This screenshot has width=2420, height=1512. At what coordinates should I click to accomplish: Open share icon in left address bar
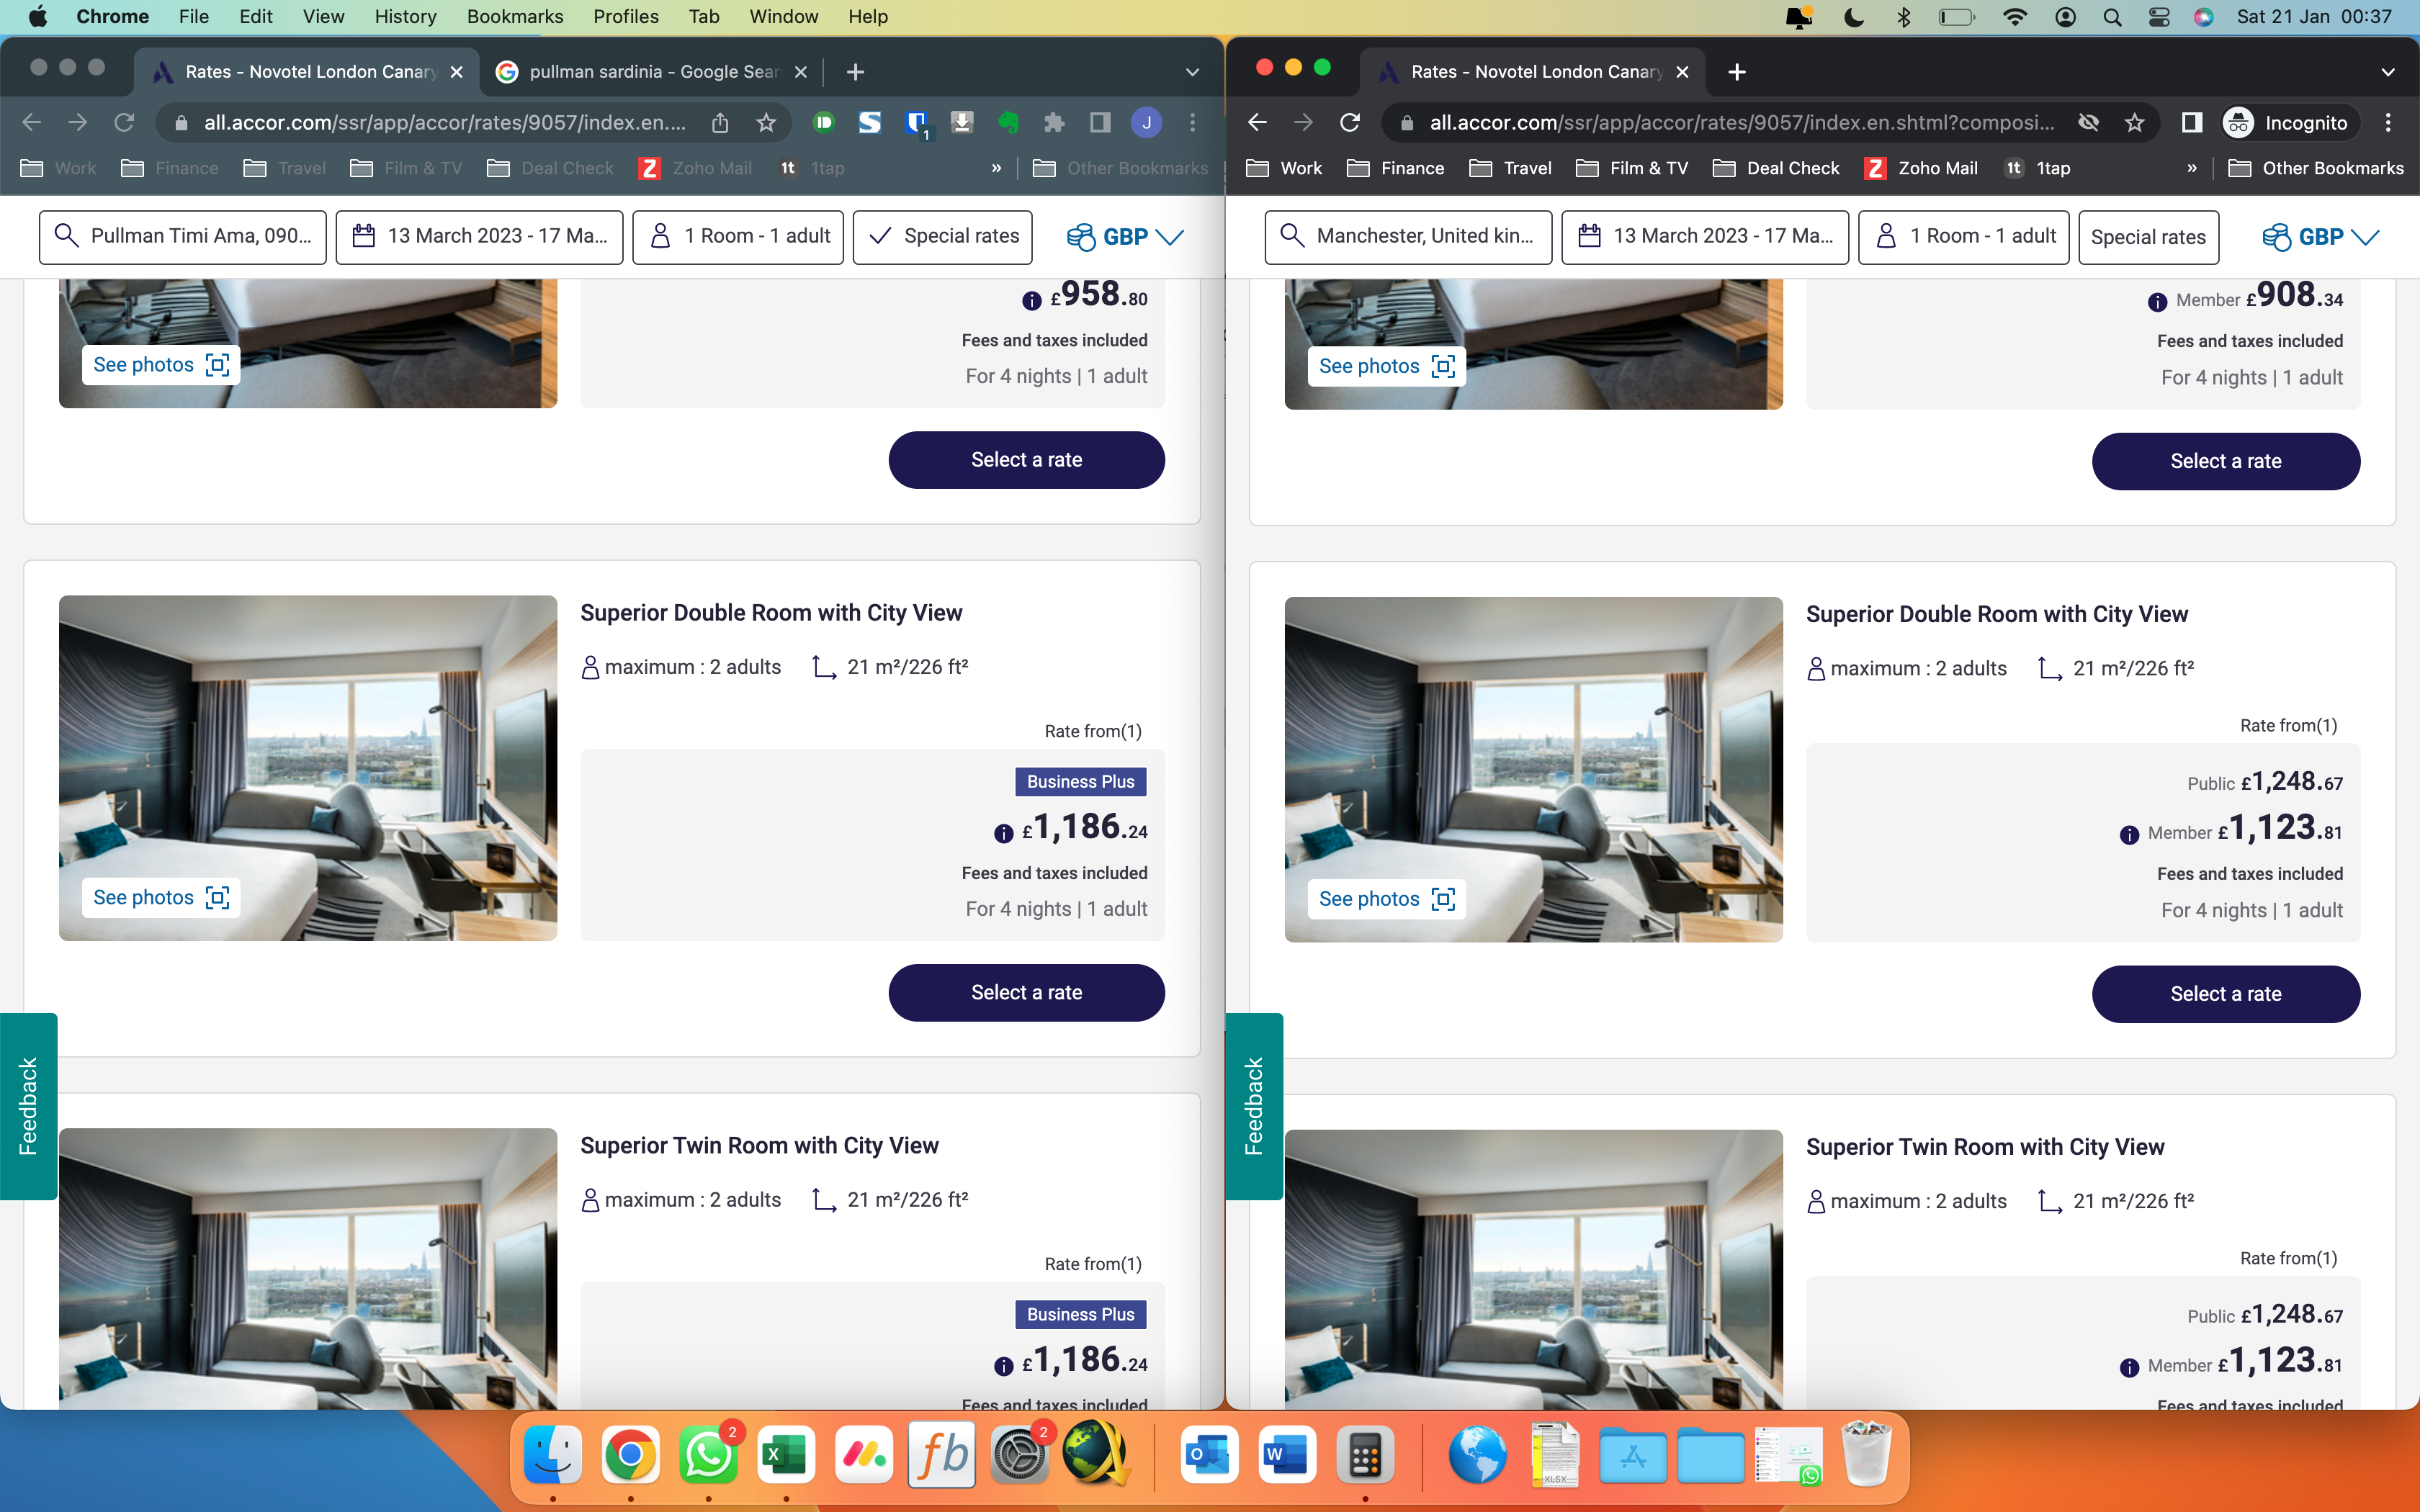[720, 122]
